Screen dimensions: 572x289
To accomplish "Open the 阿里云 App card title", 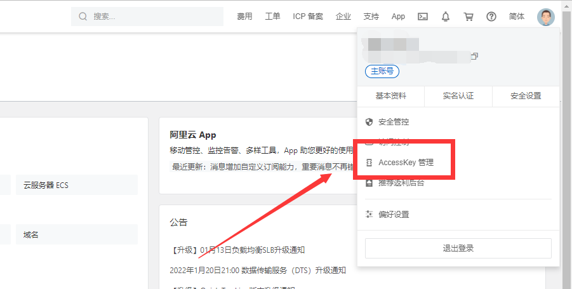I will [x=193, y=135].
